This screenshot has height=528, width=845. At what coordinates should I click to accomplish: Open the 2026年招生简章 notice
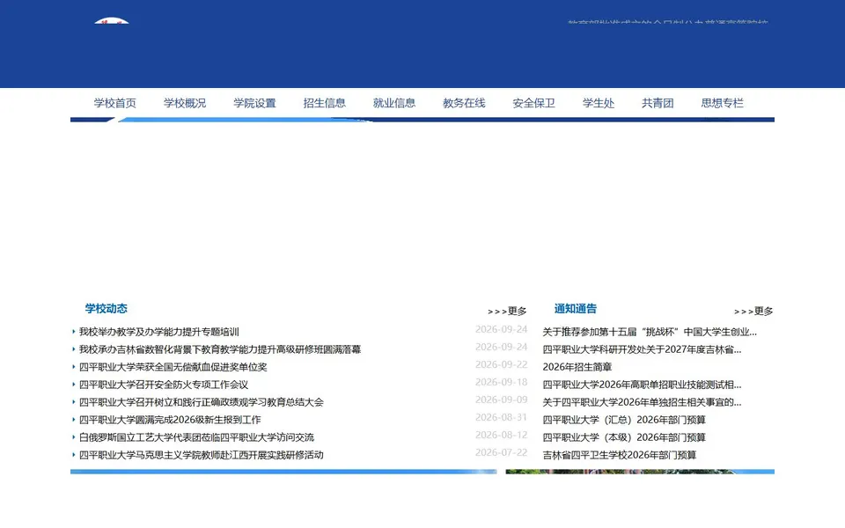coord(577,367)
